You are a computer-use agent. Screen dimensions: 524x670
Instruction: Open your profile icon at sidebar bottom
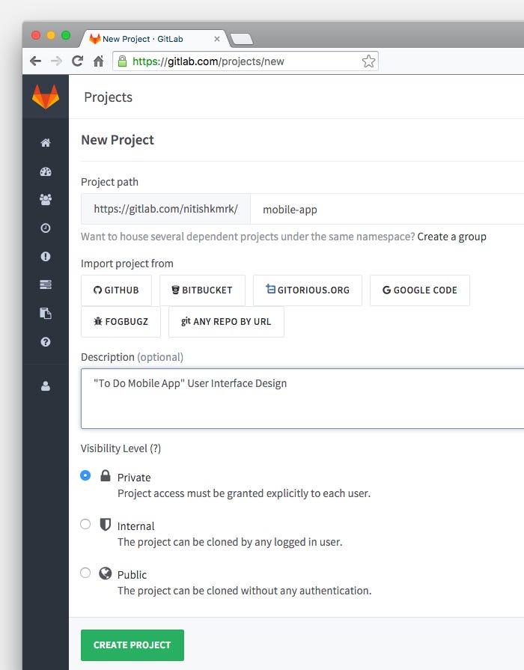click(45, 386)
